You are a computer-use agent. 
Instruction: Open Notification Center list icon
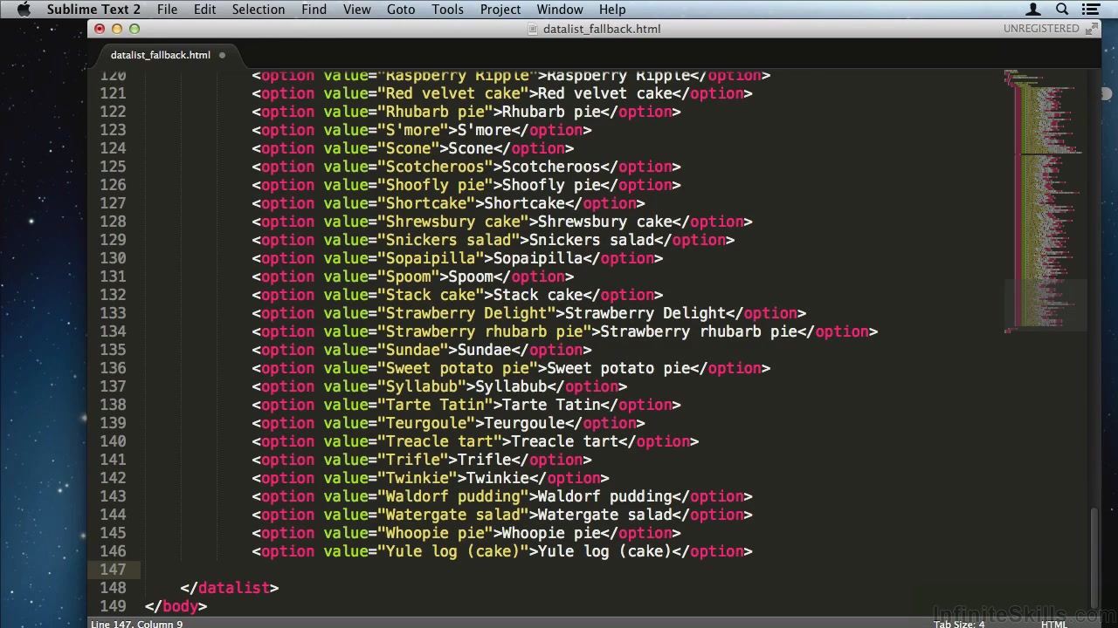[x=1091, y=10]
